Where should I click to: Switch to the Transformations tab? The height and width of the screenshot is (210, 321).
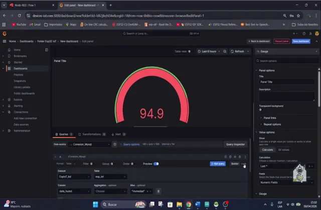[x=91, y=134]
